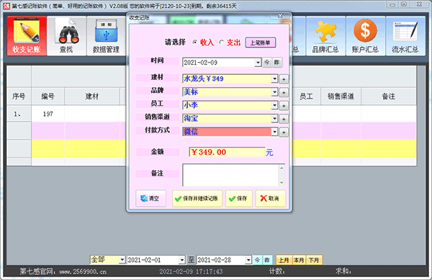Click the status bar 计数 label
Viewport: 432px width, 280px height.
click(277, 271)
